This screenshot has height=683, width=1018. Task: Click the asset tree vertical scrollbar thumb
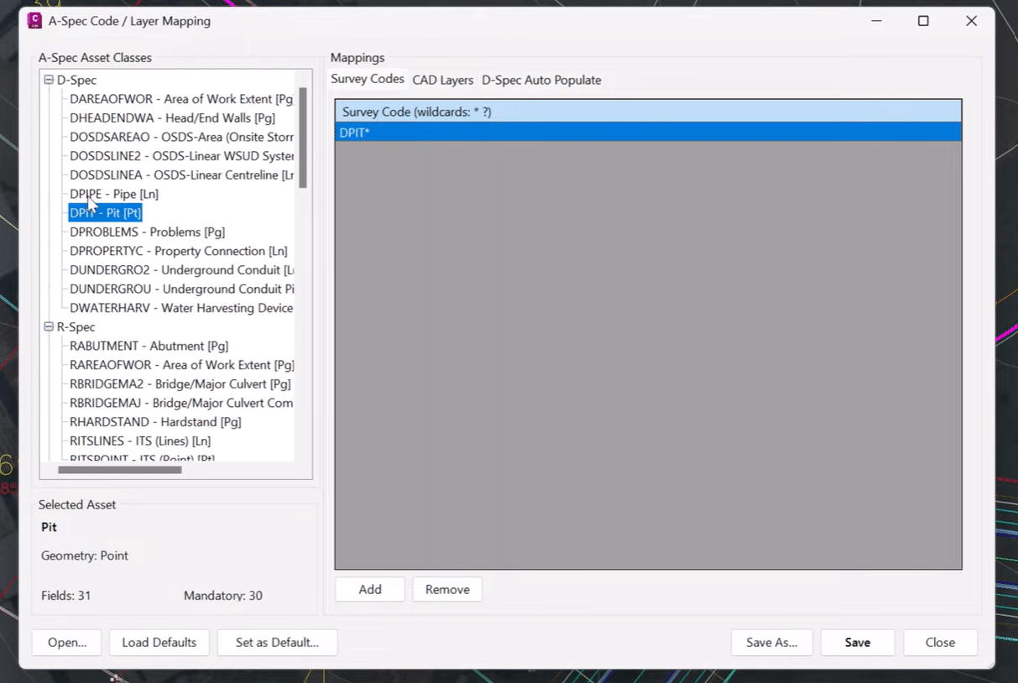(x=303, y=137)
